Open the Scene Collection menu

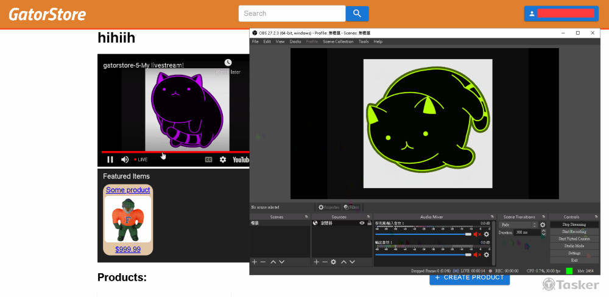pyautogui.click(x=337, y=42)
